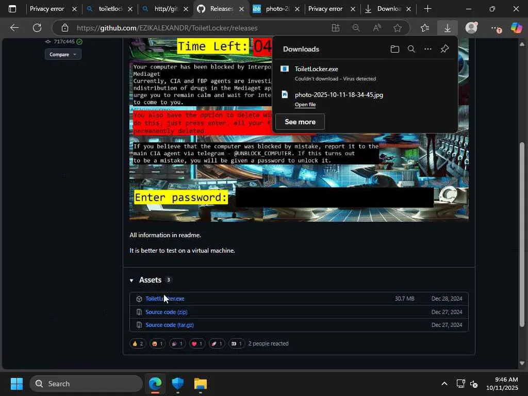Image resolution: width=528 pixels, height=396 pixels.
Task: Click the 717c445 commit link
Action: [64, 41]
